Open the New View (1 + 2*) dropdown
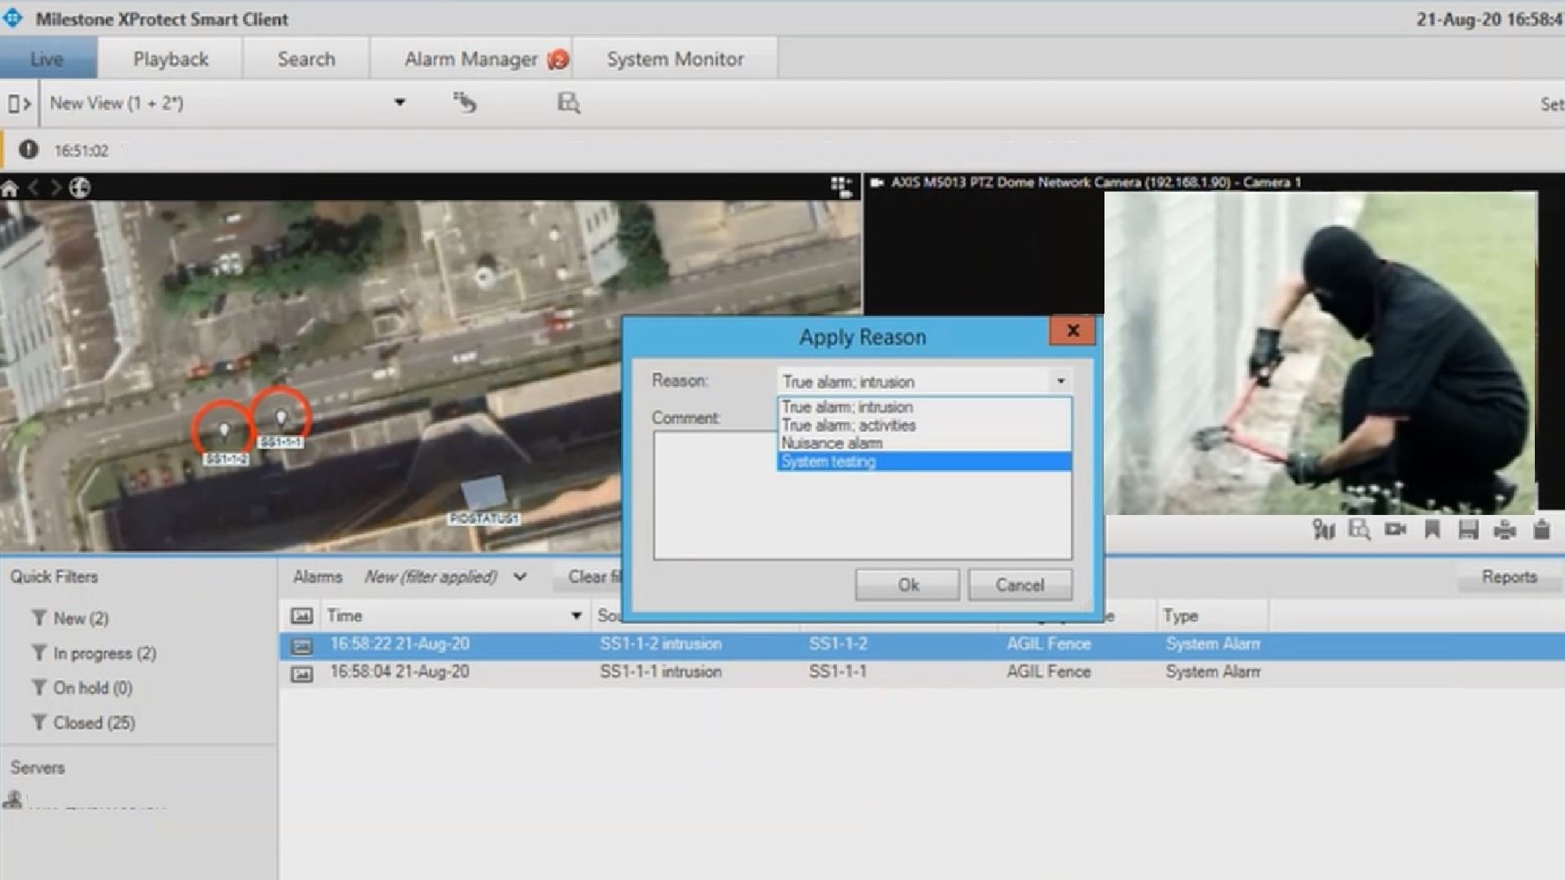The image size is (1565, 880). [399, 103]
